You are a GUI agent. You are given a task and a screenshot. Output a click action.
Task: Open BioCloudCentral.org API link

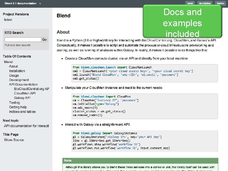pyautogui.click(x=31, y=89)
